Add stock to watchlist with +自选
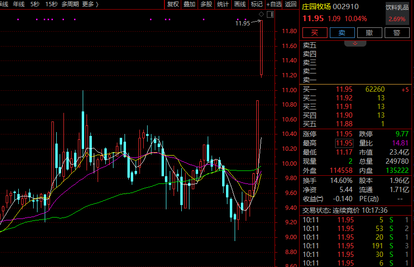 [274, 4]
